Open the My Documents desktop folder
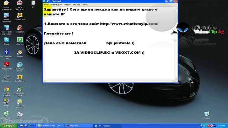This screenshot has height=128, width=228. (x=6, y=5)
